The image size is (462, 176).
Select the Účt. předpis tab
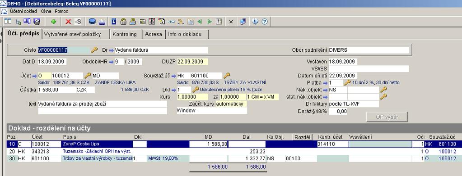pos(23,33)
